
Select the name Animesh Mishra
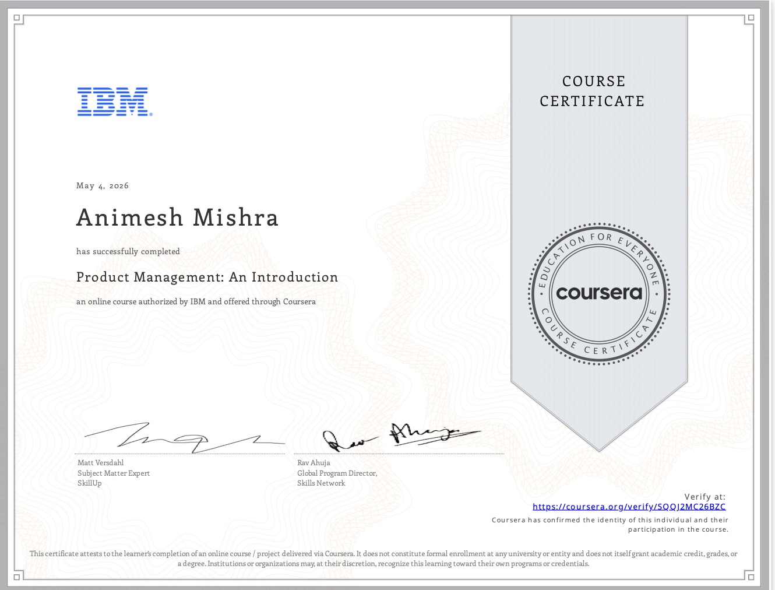click(x=178, y=217)
